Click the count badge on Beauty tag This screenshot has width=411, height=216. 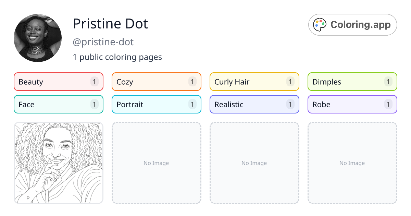94,82
